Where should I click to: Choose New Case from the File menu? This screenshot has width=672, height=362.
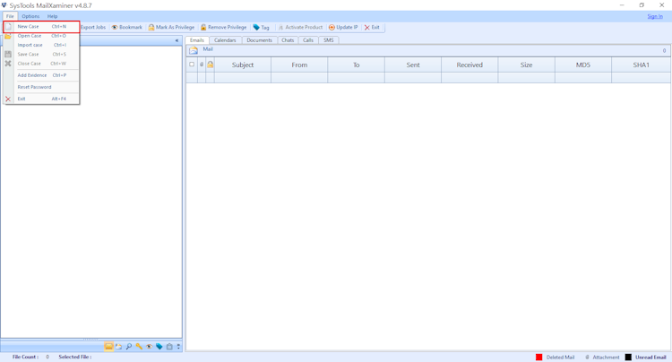coord(41,27)
